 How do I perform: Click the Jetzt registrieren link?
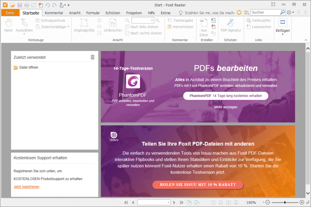26,186
